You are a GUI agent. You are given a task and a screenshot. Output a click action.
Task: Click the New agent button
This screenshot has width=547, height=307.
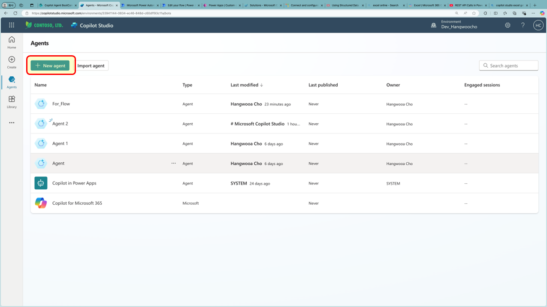pyautogui.click(x=50, y=66)
